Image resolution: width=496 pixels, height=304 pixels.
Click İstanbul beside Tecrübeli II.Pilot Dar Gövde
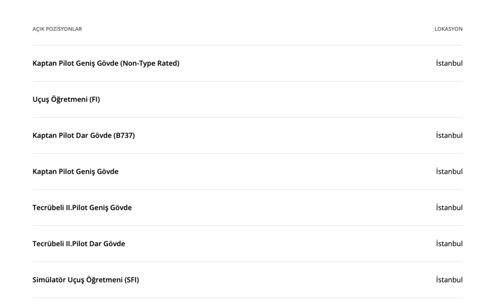click(449, 244)
